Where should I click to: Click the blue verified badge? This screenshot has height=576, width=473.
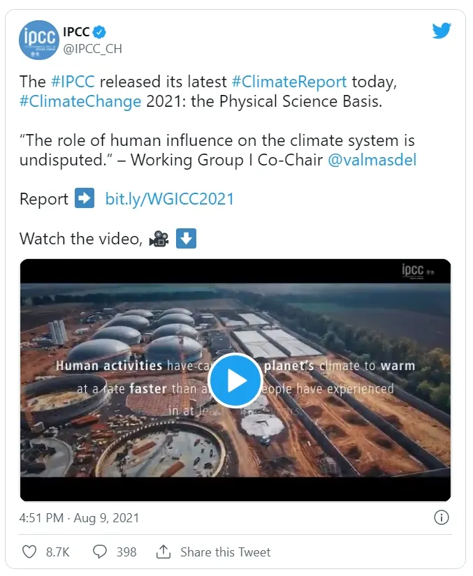(x=101, y=31)
